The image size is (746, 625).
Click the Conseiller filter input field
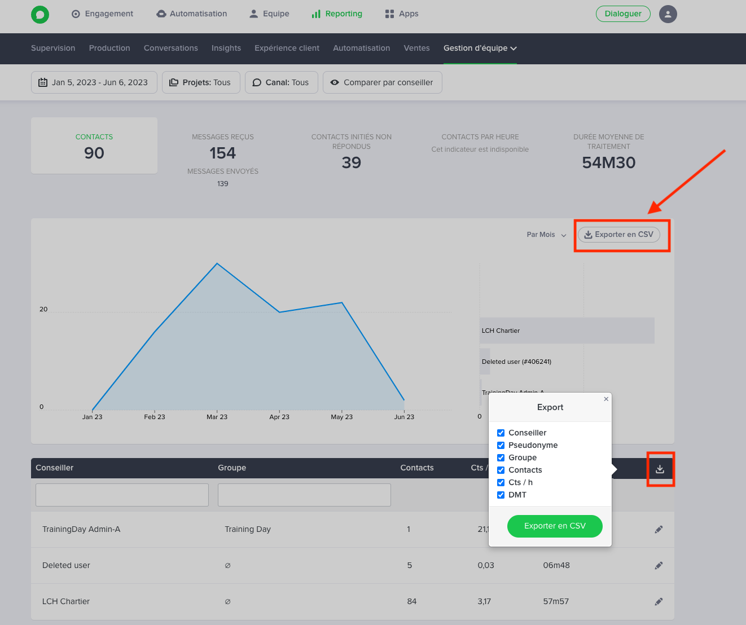click(122, 495)
